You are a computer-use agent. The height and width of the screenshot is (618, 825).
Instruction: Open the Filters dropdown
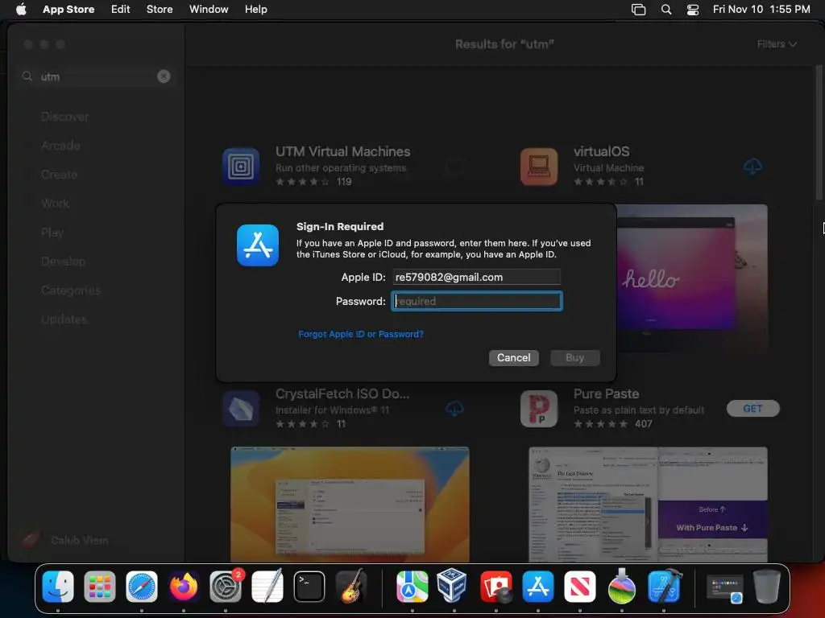coord(777,44)
